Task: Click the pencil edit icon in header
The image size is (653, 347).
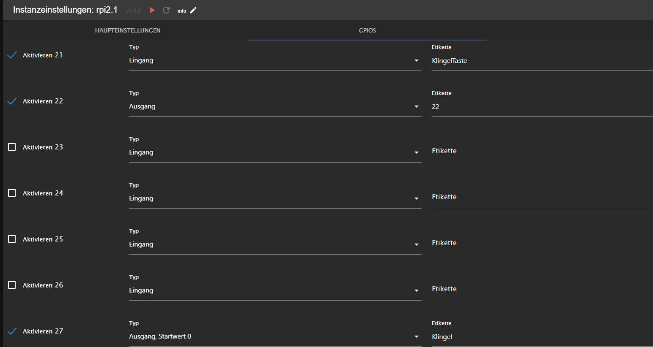Action: (x=193, y=11)
